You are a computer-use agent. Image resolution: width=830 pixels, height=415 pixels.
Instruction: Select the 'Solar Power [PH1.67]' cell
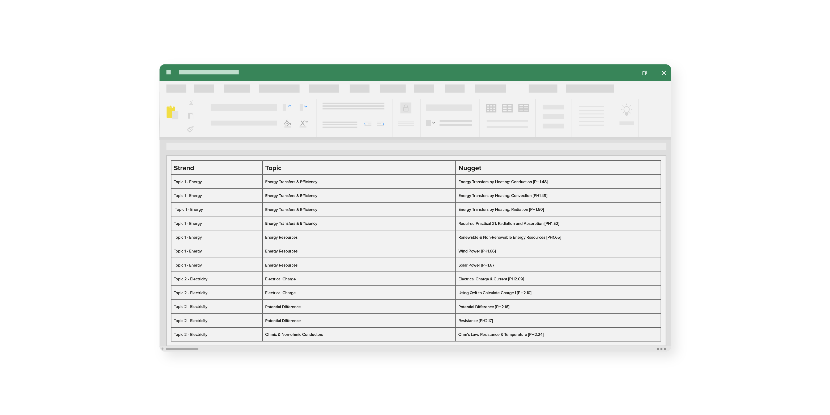tap(558, 265)
